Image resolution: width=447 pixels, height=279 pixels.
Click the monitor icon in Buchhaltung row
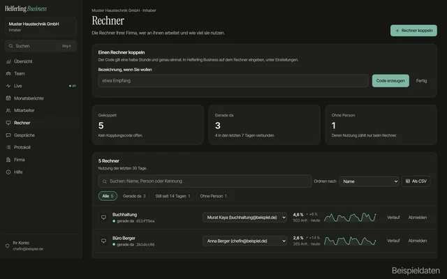coord(104,217)
